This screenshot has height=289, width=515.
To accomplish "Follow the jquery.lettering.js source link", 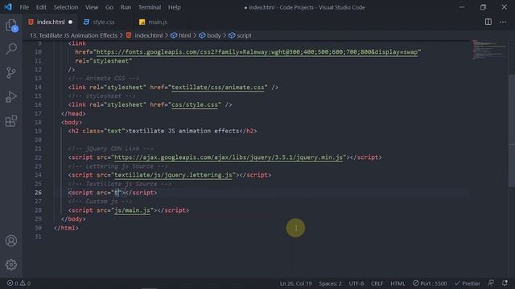I will [173, 175].
